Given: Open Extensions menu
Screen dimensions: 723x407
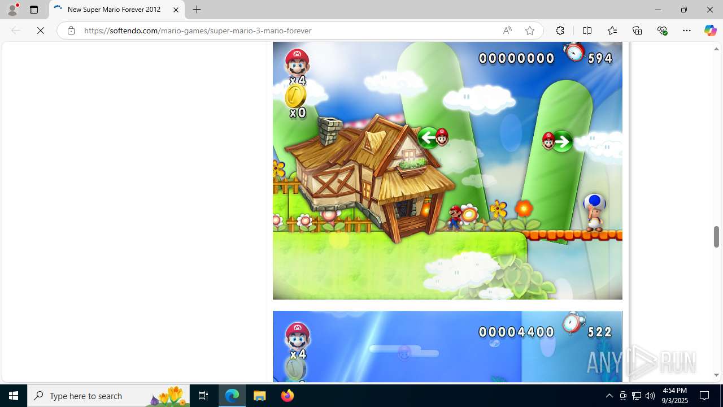Looking at the screenshot, I should (x=560, y=31).
